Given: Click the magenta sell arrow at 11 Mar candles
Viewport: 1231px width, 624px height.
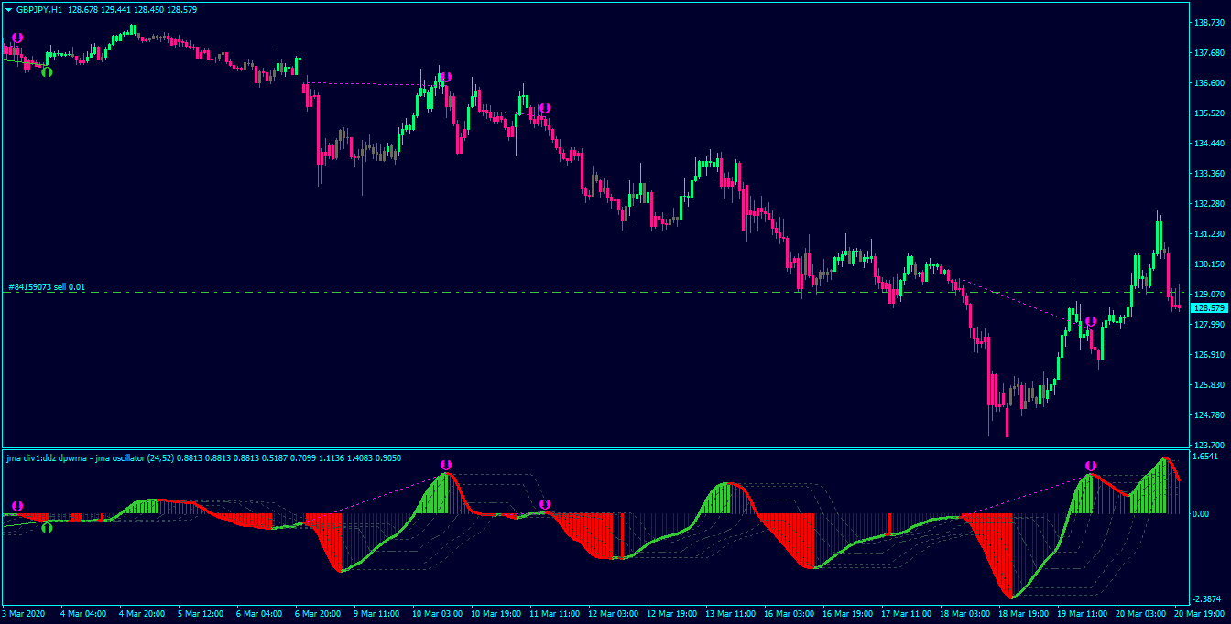Looking at the screenshot, I should pyautogui.click(x=545, y=108).
